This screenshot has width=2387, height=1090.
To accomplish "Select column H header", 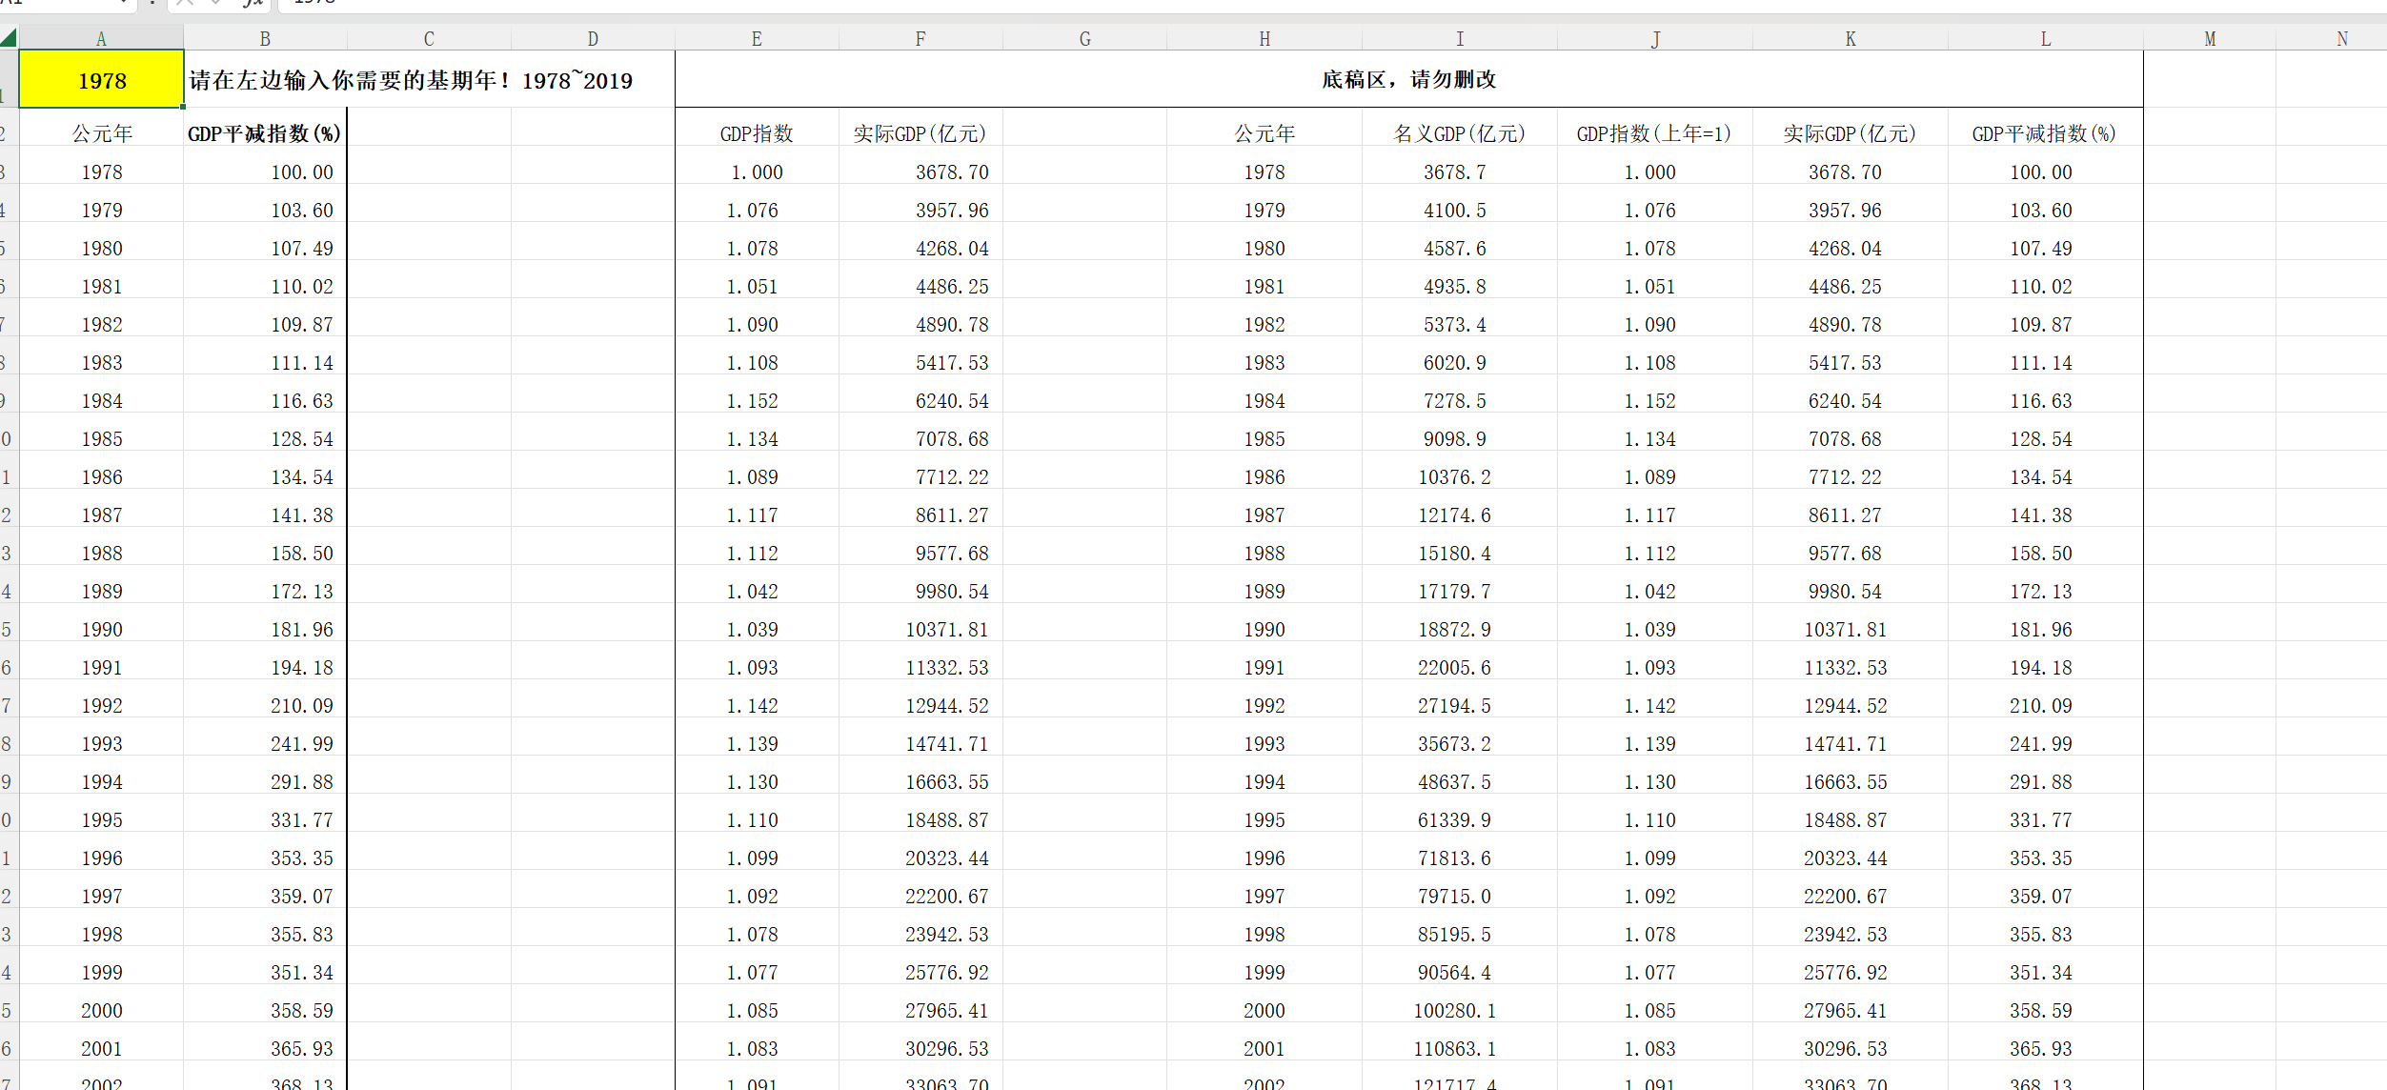I will 1264,39.
